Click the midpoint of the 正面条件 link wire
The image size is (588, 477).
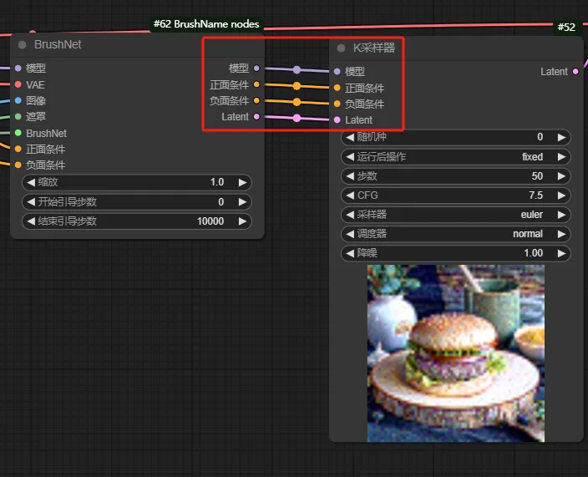tap(297, 86)
